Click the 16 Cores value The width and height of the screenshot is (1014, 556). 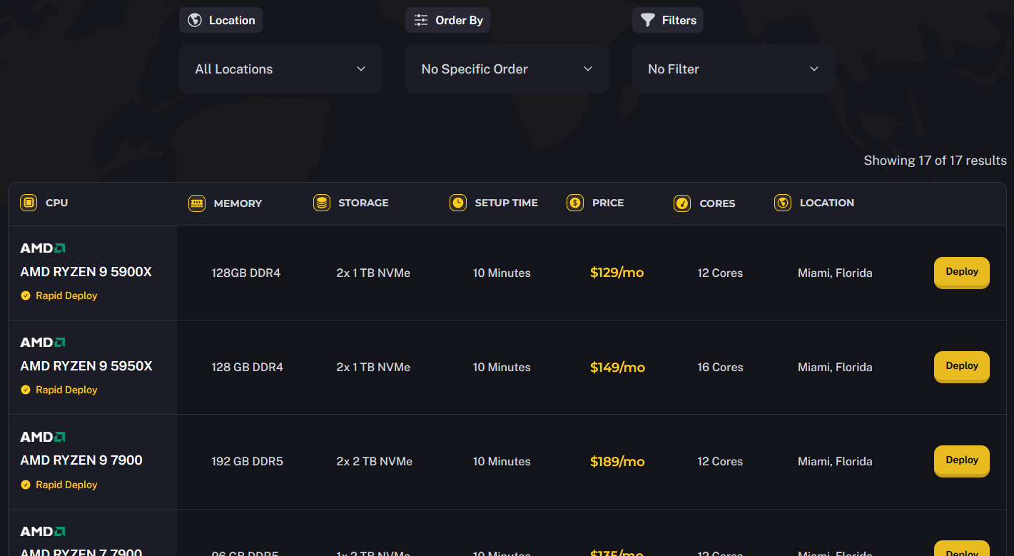(721, 367)
